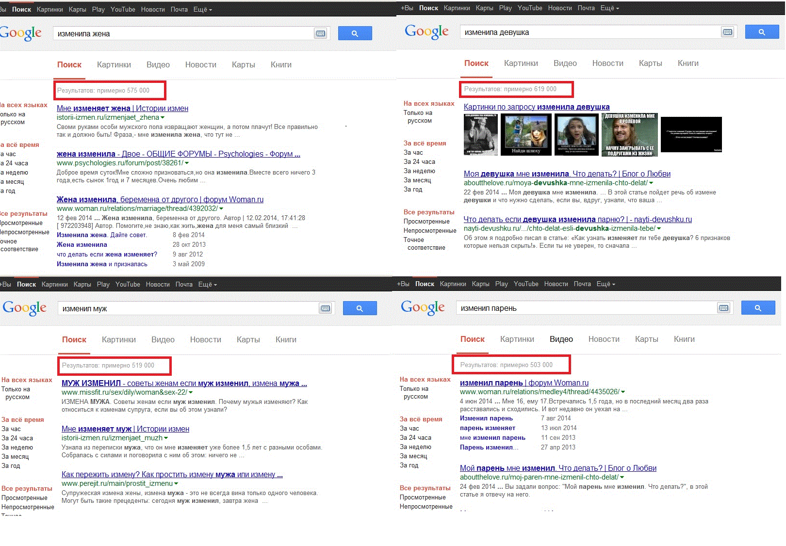Viewport: 786px width, 546px height.
Task: Open 'жена изменила - Двое - ОБЩИЕ ФОРУМЫ' result
Action: tap(179, 154)
